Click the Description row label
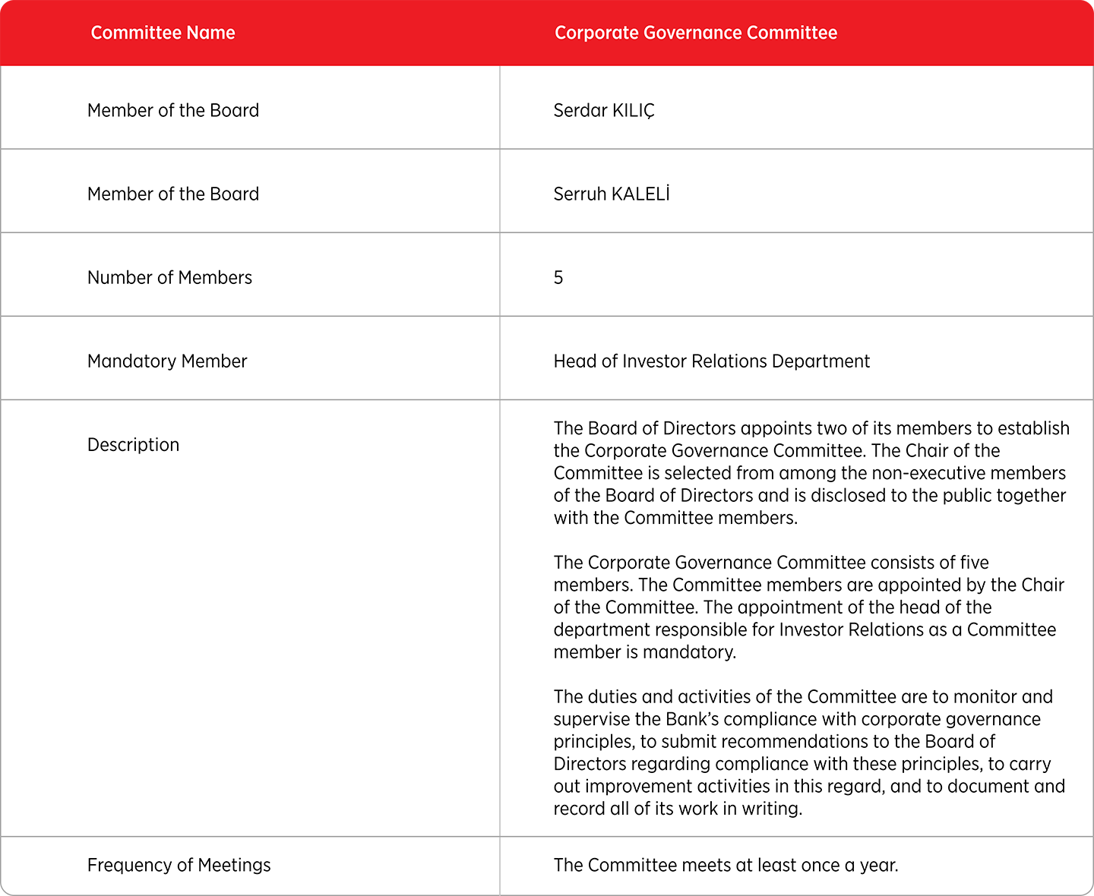 [x=134, y=444]
